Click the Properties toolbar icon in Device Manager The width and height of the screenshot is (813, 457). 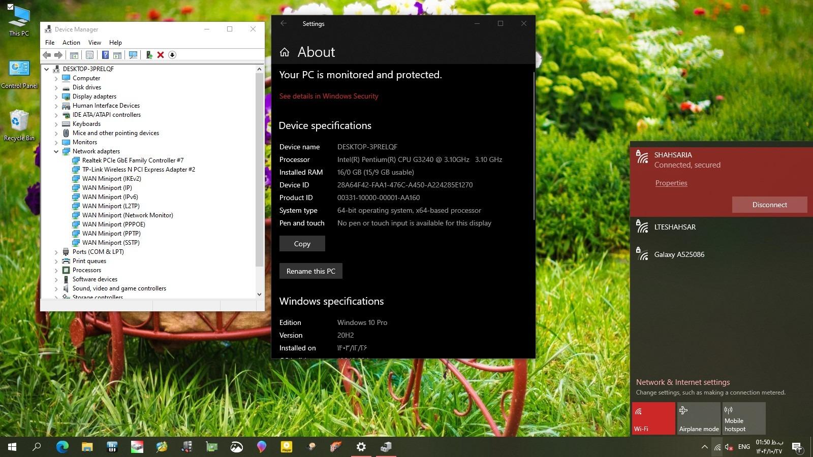coord(89,55)
